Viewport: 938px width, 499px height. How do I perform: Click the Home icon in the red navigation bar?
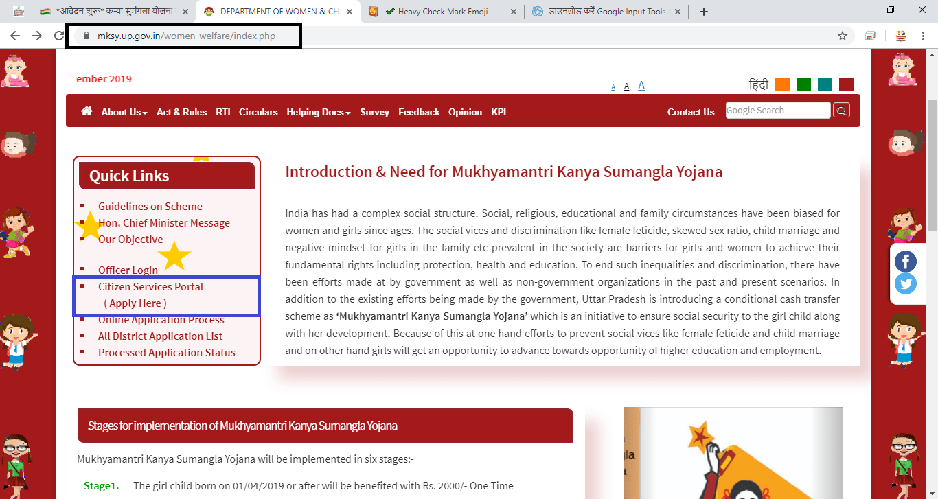coord(87,111)
